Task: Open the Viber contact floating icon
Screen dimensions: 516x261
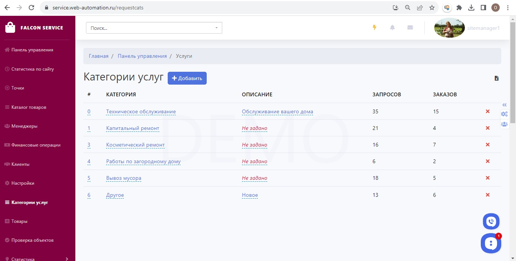Action: [x=491, y=222]
